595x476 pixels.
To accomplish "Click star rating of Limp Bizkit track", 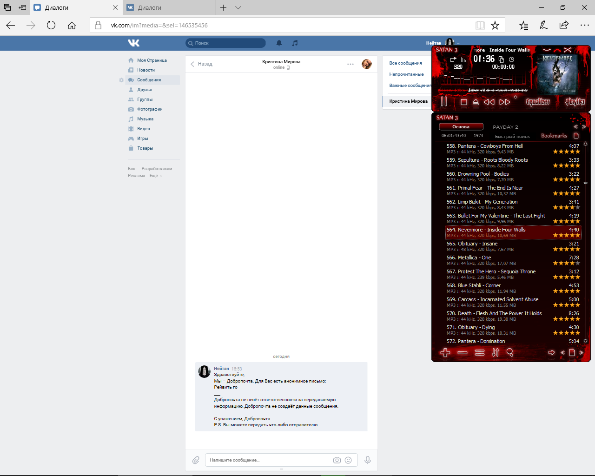I will (566, 207).
